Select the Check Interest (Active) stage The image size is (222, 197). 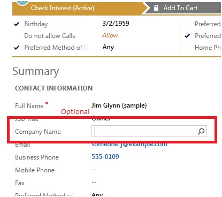point(63,8)
